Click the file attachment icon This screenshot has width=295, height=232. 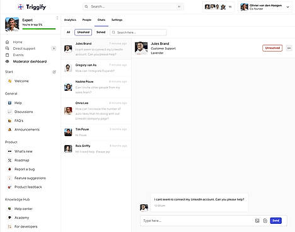tap(265, 221)
